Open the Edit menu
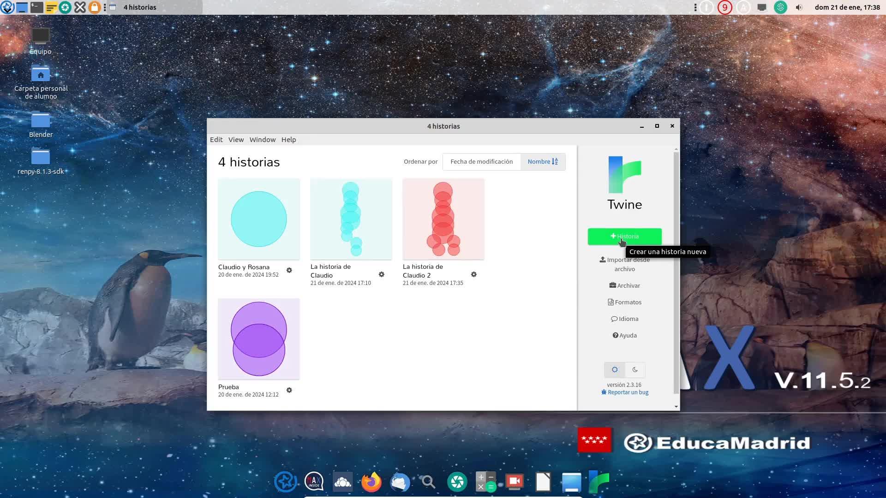This screenshot has width=886, height=498. click(x=216, y=140)
